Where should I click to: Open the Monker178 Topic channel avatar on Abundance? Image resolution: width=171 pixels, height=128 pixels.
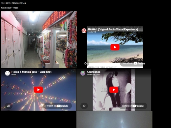tap(83, 73)
